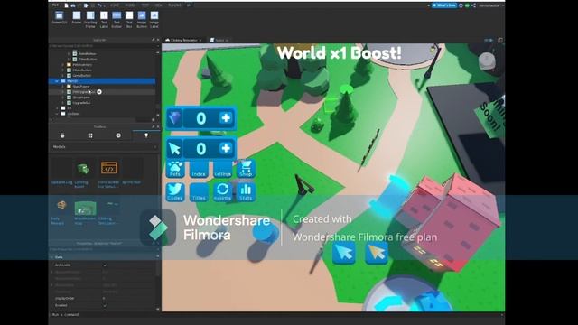Click the plus button beside clicks counter
The height and width of the screenshot is (325, 578).
click(x=226, y=148)
